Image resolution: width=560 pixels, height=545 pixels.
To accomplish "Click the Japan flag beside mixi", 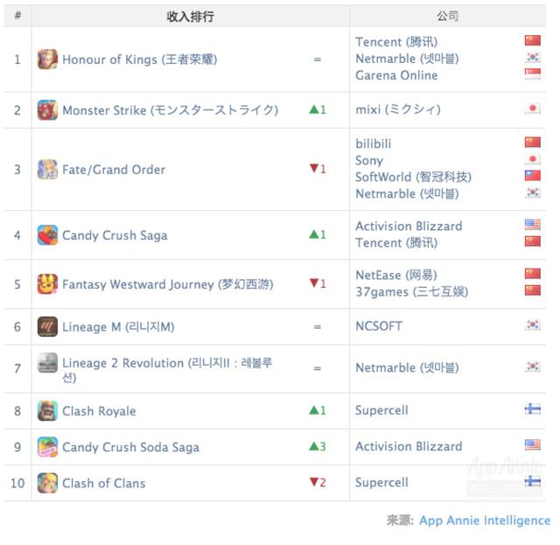I will tap(532, 109).
